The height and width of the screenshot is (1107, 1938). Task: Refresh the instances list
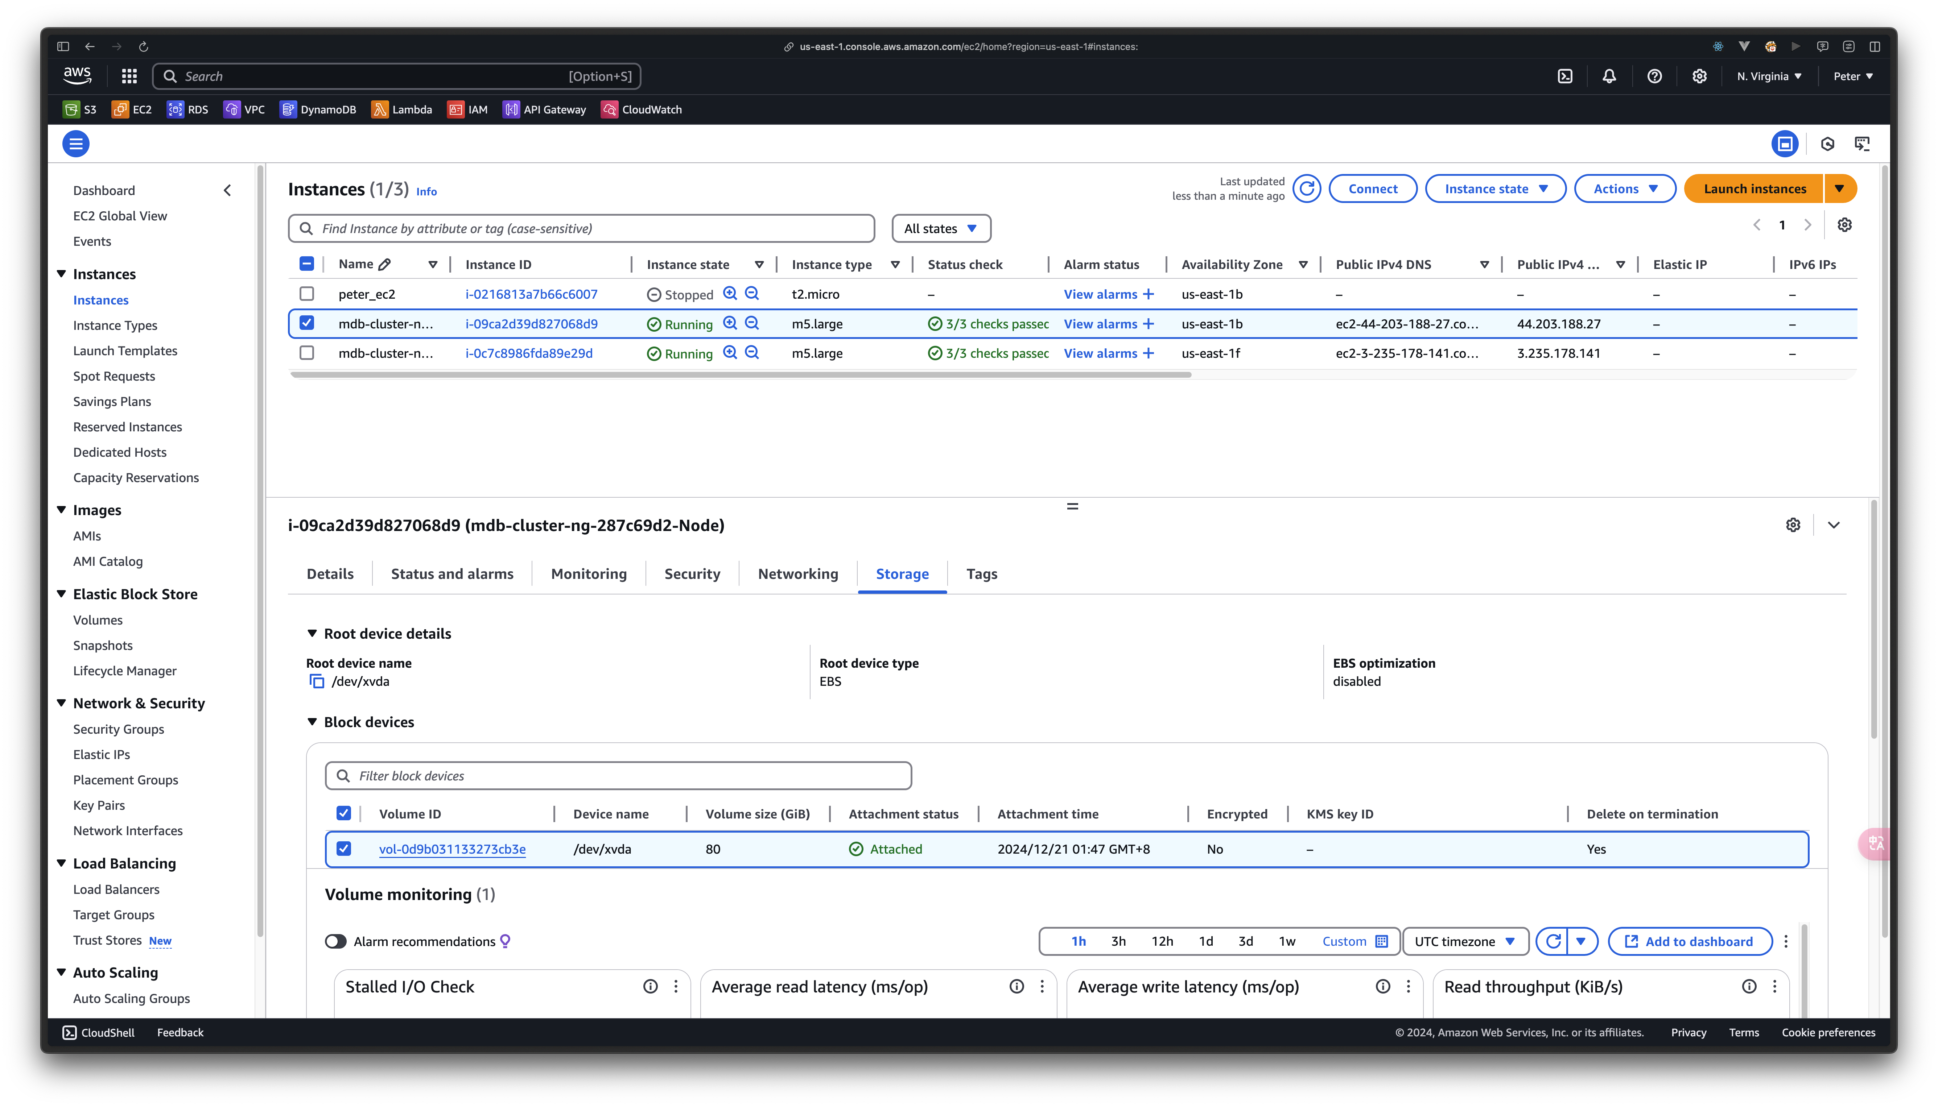pos(1307,188)
